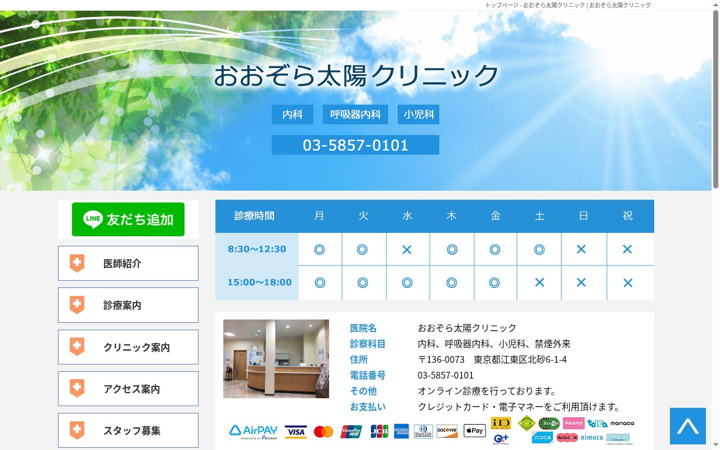Click the orange plus icon beside アクセス案内
This screenshot has width=720, height=450.
click(x=77, y=389)
